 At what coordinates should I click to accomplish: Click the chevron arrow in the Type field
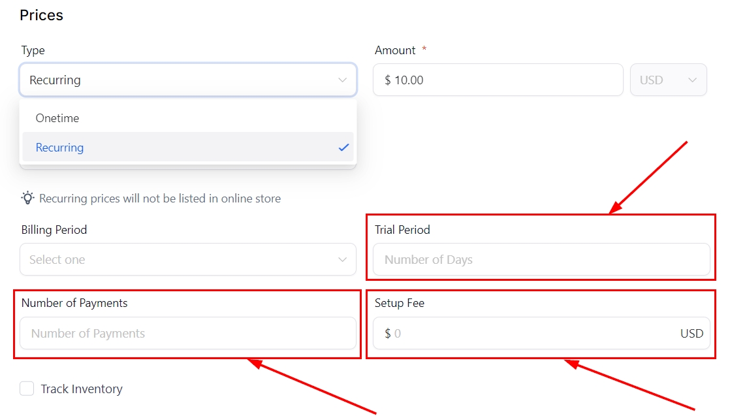(x=342, y=80)
